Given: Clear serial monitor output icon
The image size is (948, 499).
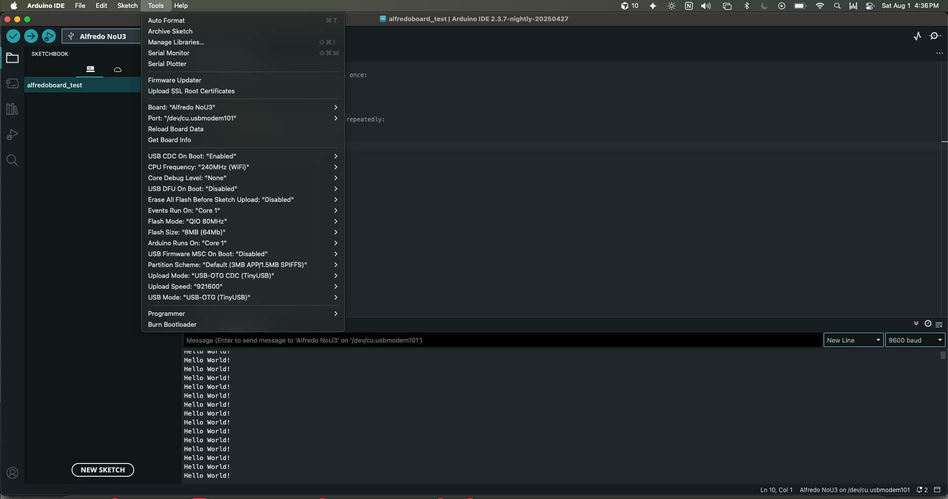Looking at the screenshot, I should tap(939, 324).
